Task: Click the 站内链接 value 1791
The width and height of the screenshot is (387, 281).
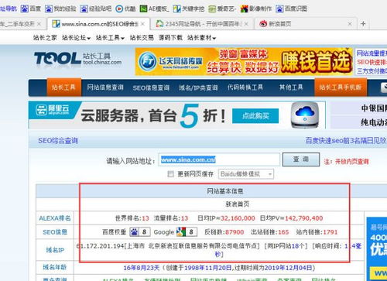Action: point(330,232)
